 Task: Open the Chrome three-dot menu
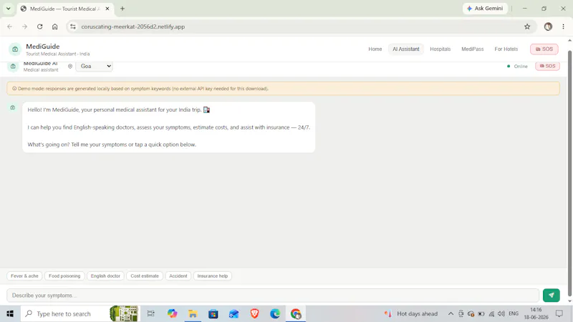point(563,26)
